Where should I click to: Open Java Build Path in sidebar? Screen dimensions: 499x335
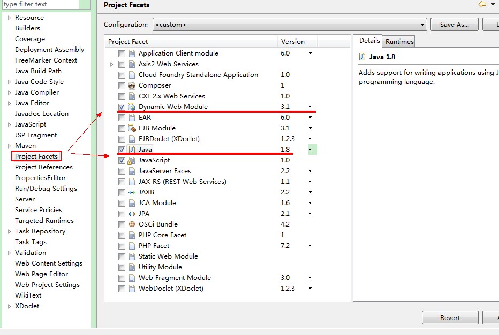click(38, 71)
